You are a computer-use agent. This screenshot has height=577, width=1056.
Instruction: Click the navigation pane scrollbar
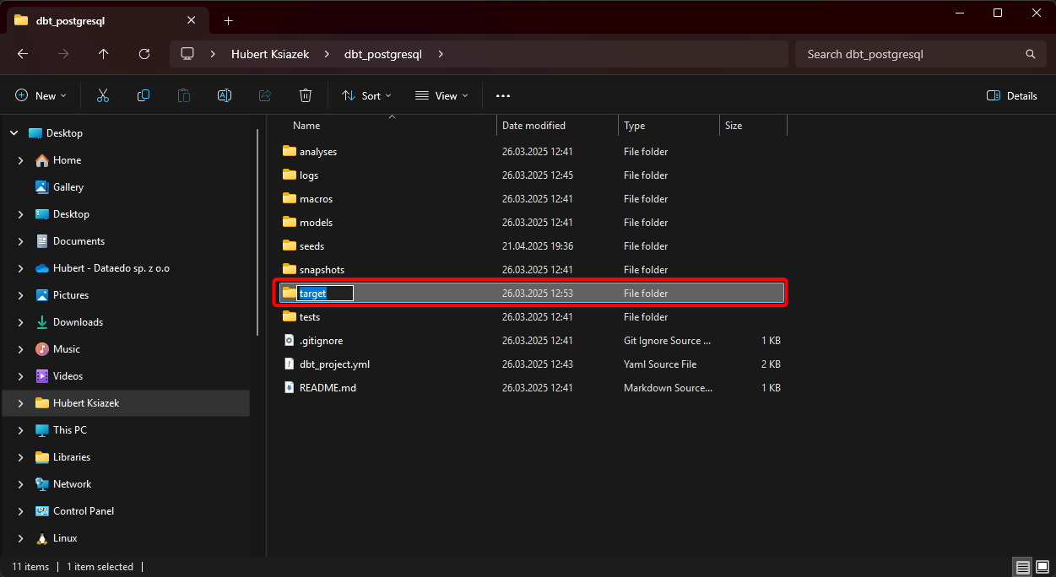[x=257, y=232]
